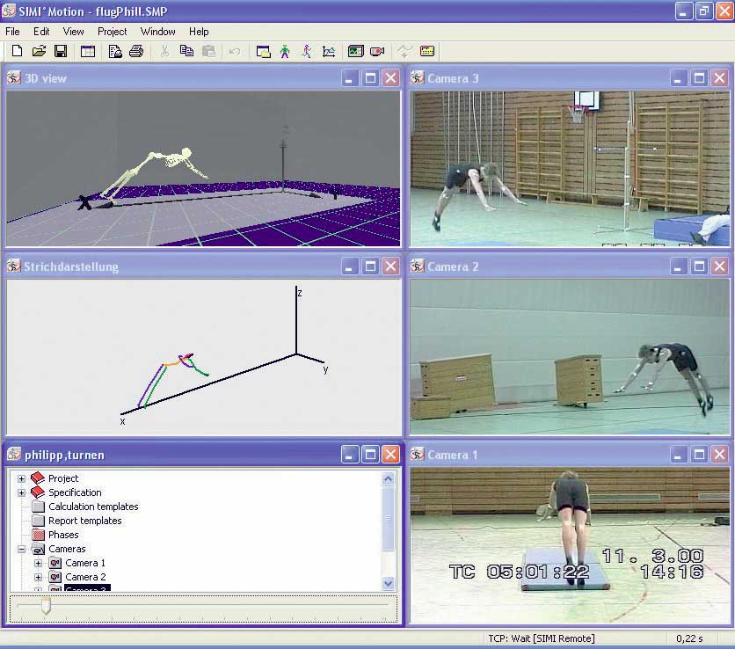Viewport: 735px width, 649px height.
Task: Select Camera 1 in the tree
Action: [x=85, y=563]
